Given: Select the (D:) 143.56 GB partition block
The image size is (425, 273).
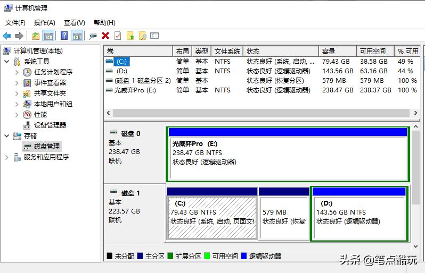Looking at the screenshot, I should point(359,214).
